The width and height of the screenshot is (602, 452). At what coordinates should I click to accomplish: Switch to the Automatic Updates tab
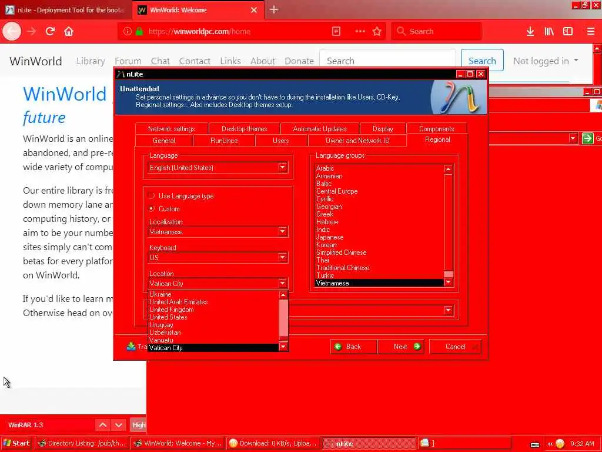(x=320, y=129)
